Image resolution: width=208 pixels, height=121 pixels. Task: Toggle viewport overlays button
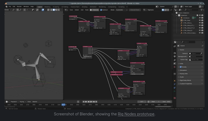pyautogui.click(x=43, y=10)
